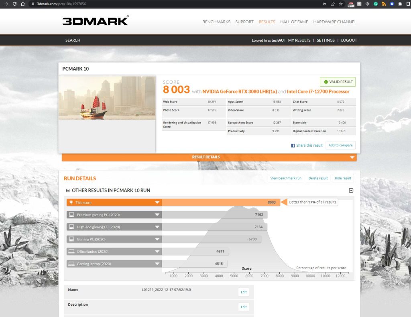The image size is (411, 317).
Task: Open account Settings link
Action: pos(326,40)
